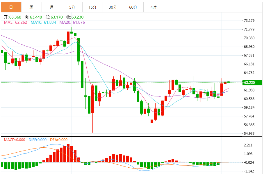The image size is (264, 174).
Task: Open the 4时 timeframe tab
Action: [154, 7]
